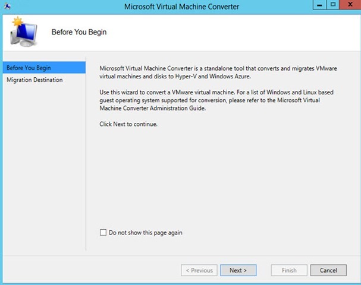Minimize the Virtual Machine Converter window

319,5
